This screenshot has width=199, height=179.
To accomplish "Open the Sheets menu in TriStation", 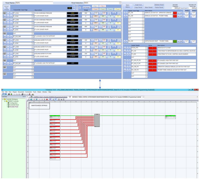I will [39, 92].
